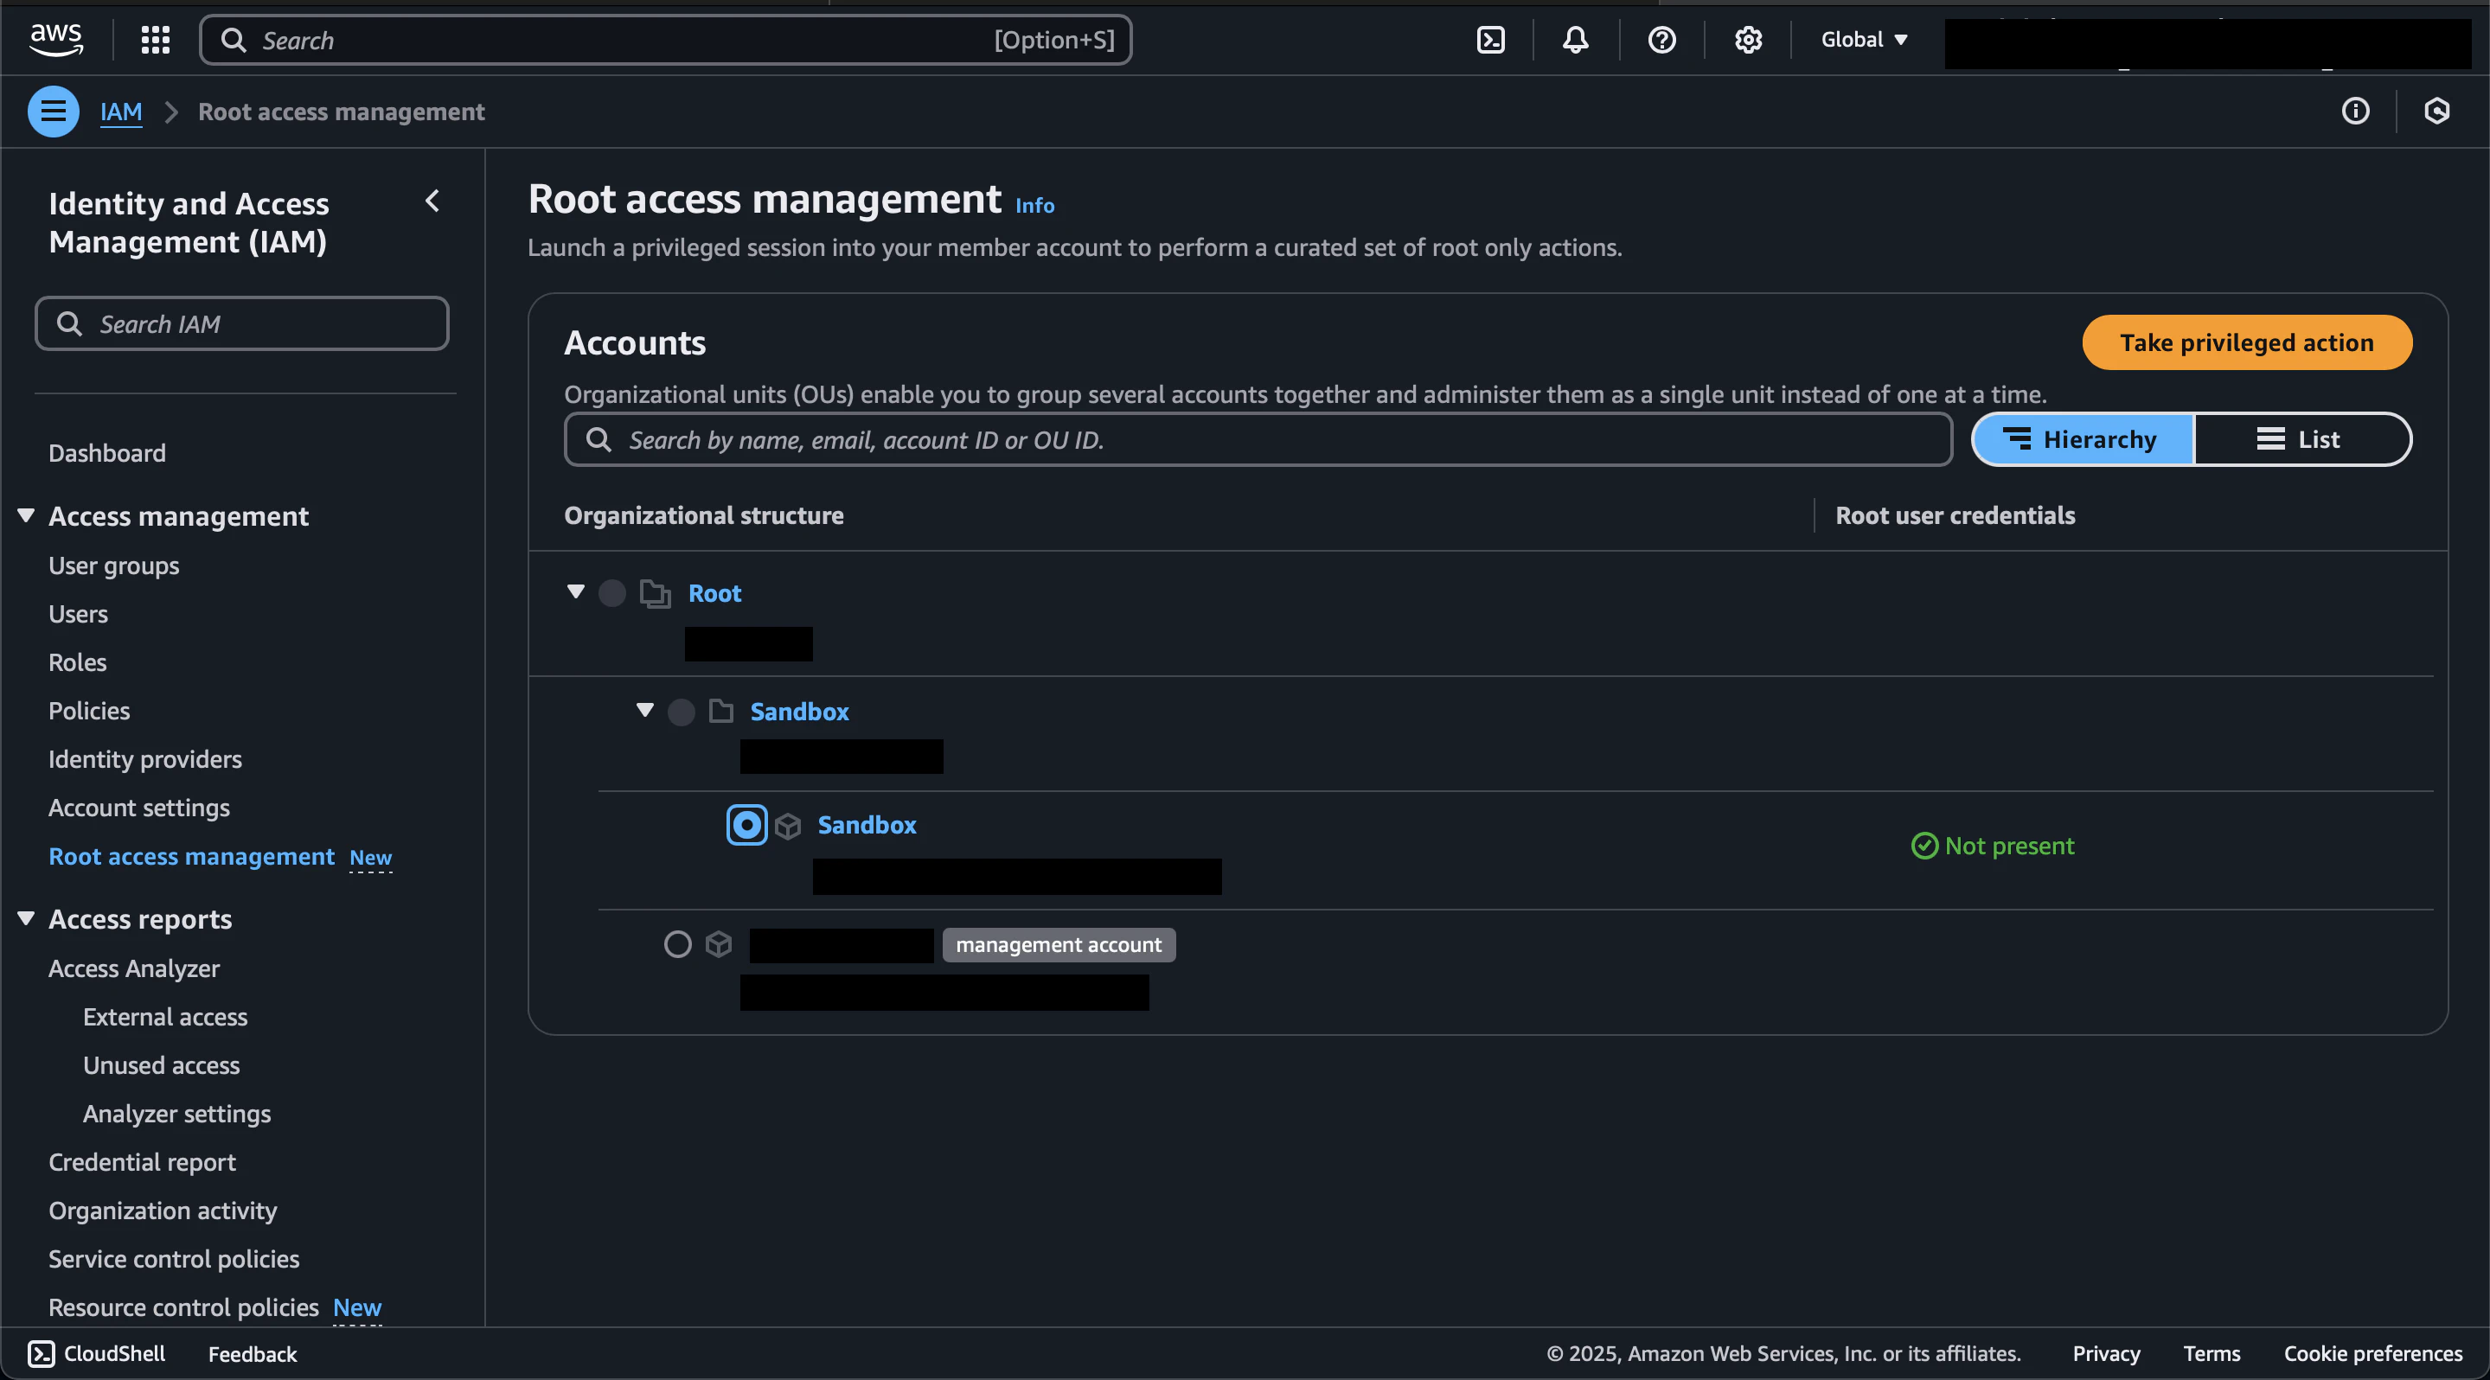Viewport: 2490px width, 1380px height.
Task: Open the Global region dropdown
Action: (x=1864, y=40)
